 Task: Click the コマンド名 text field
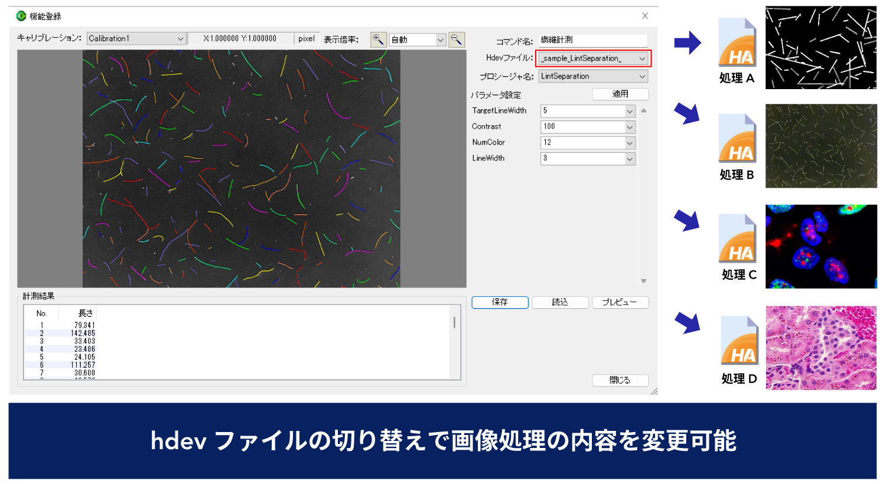(592, 40)
